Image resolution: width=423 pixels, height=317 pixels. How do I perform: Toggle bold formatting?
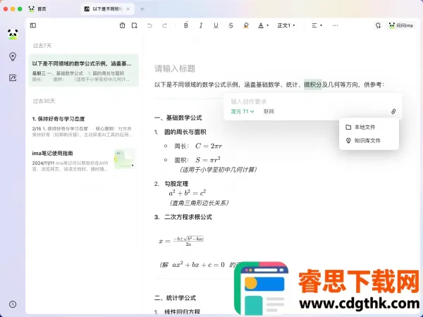[x=186, y=25]
